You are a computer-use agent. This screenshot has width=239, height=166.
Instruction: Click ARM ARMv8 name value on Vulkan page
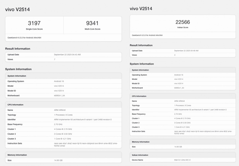point(179,101)
